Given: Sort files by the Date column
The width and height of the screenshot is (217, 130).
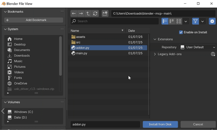Looking at the screenshot, I should [x=132, y=31].
